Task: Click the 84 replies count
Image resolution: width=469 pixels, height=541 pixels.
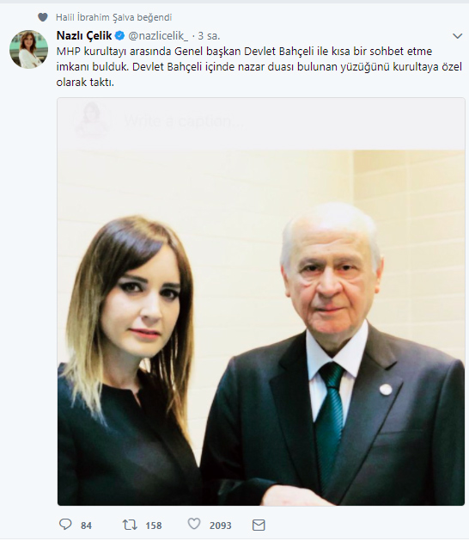Action: click(x=86, y=526)
